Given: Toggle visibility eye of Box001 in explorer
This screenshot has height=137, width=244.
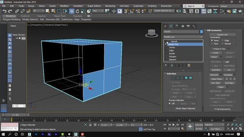Looking at the screenshot, I should click(x=17, y=38).
